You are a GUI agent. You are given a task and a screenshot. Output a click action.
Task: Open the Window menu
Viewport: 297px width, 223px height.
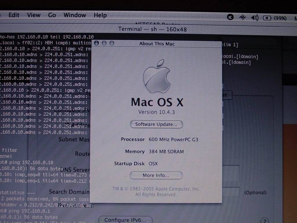(75, 15)
